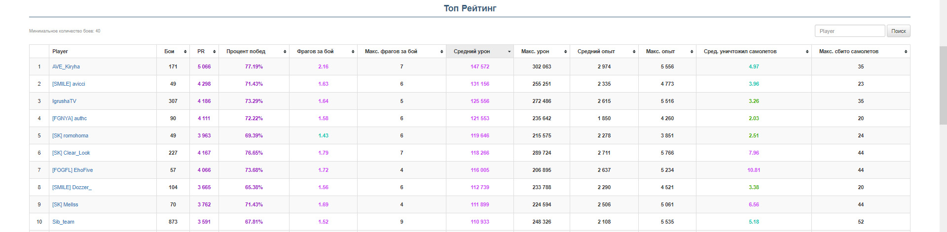Sort by Макс. сбито самолетов arrow
This screenshot has height=232, width=947.
click(906, 52)
